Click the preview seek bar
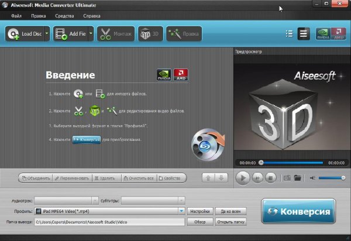Screen dimensions: 351x241 click(x=291, y=163)
